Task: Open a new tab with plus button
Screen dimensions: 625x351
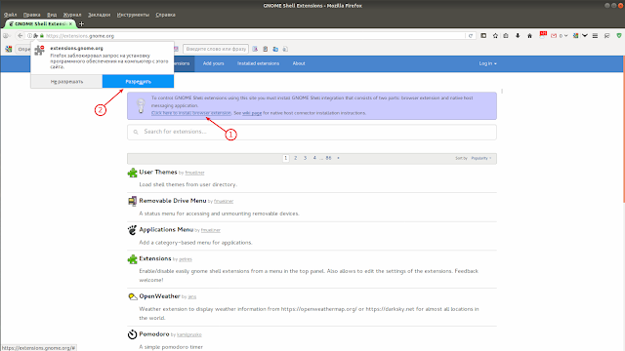Action: 81,23
